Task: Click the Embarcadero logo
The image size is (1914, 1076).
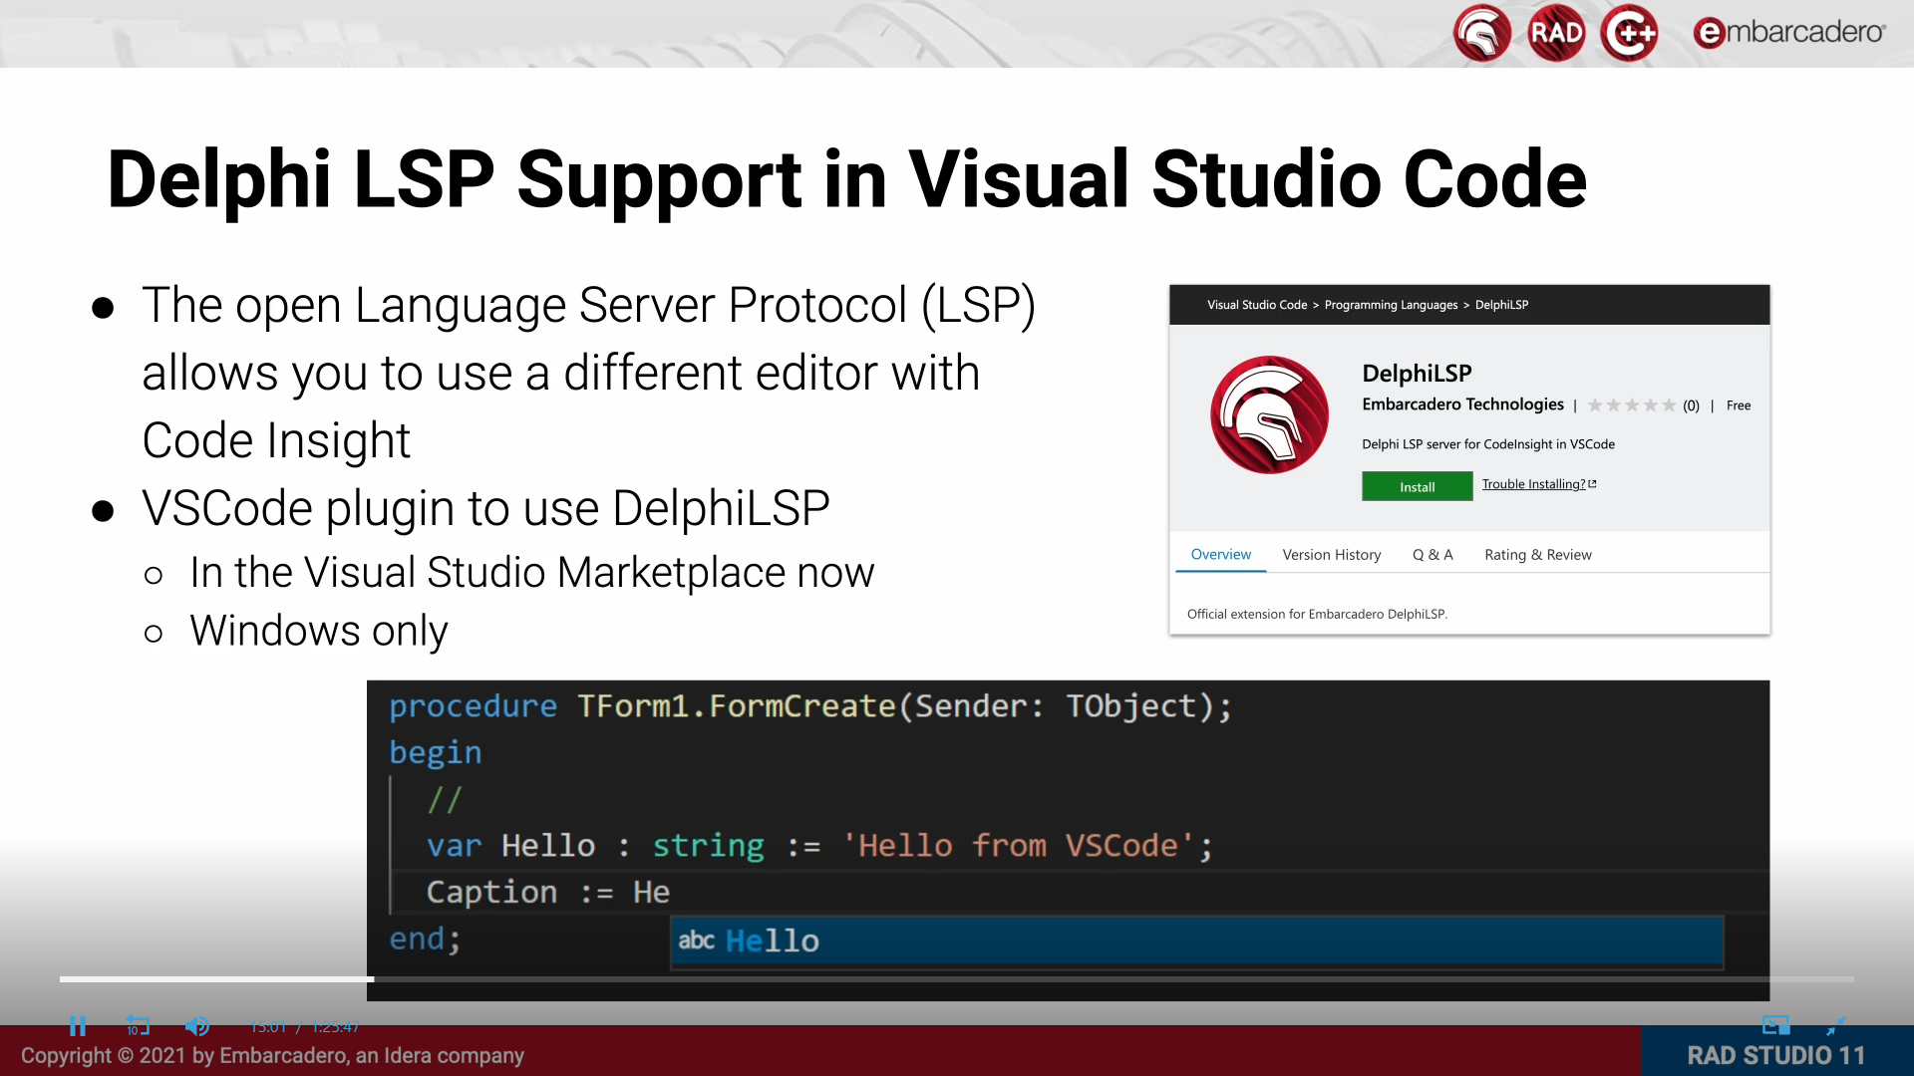Action: point(1788,33)
